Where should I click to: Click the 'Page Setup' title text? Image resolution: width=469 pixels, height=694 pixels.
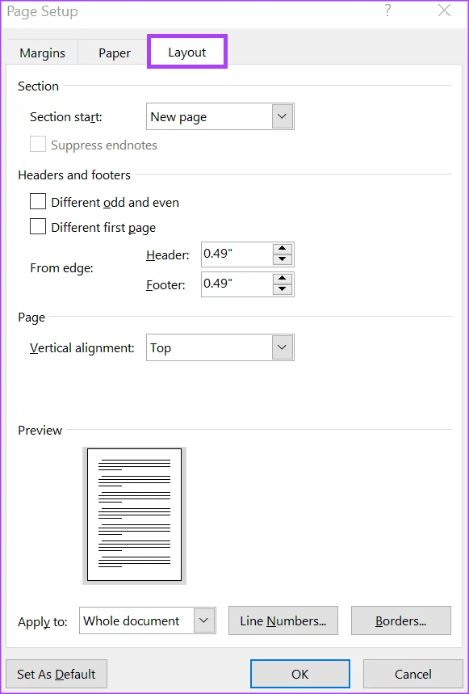click(43, 11)
